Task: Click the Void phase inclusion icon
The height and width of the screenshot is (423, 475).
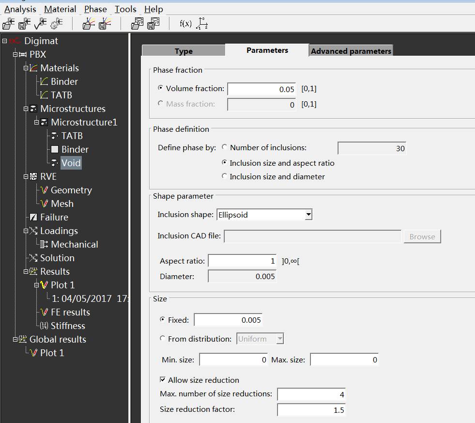Action: [x=55, y=163]
